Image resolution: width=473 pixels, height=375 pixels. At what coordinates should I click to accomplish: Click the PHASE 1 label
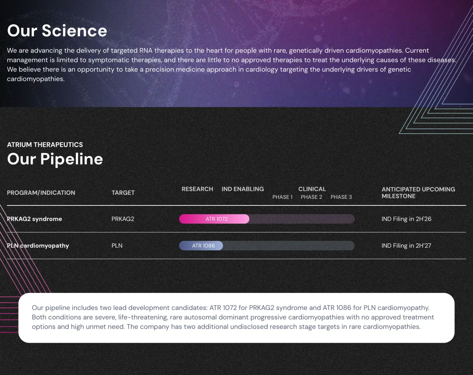point(282,197)
